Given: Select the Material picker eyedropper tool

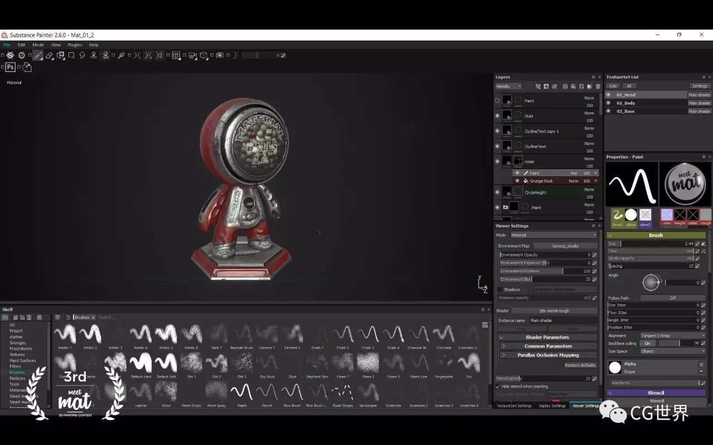Looking at the screenshot, I should point(121,55).
